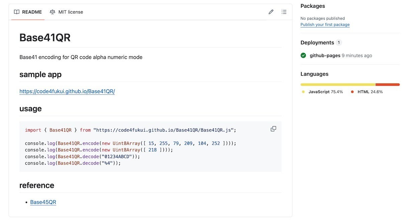Image resolution: width=408 pixels, height=223 pixels.
Task: Open the Packages section heading
Action: click(313, 6)
